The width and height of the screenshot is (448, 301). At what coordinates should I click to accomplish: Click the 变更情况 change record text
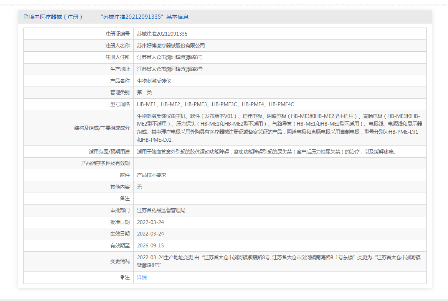[x=279, y=261]
